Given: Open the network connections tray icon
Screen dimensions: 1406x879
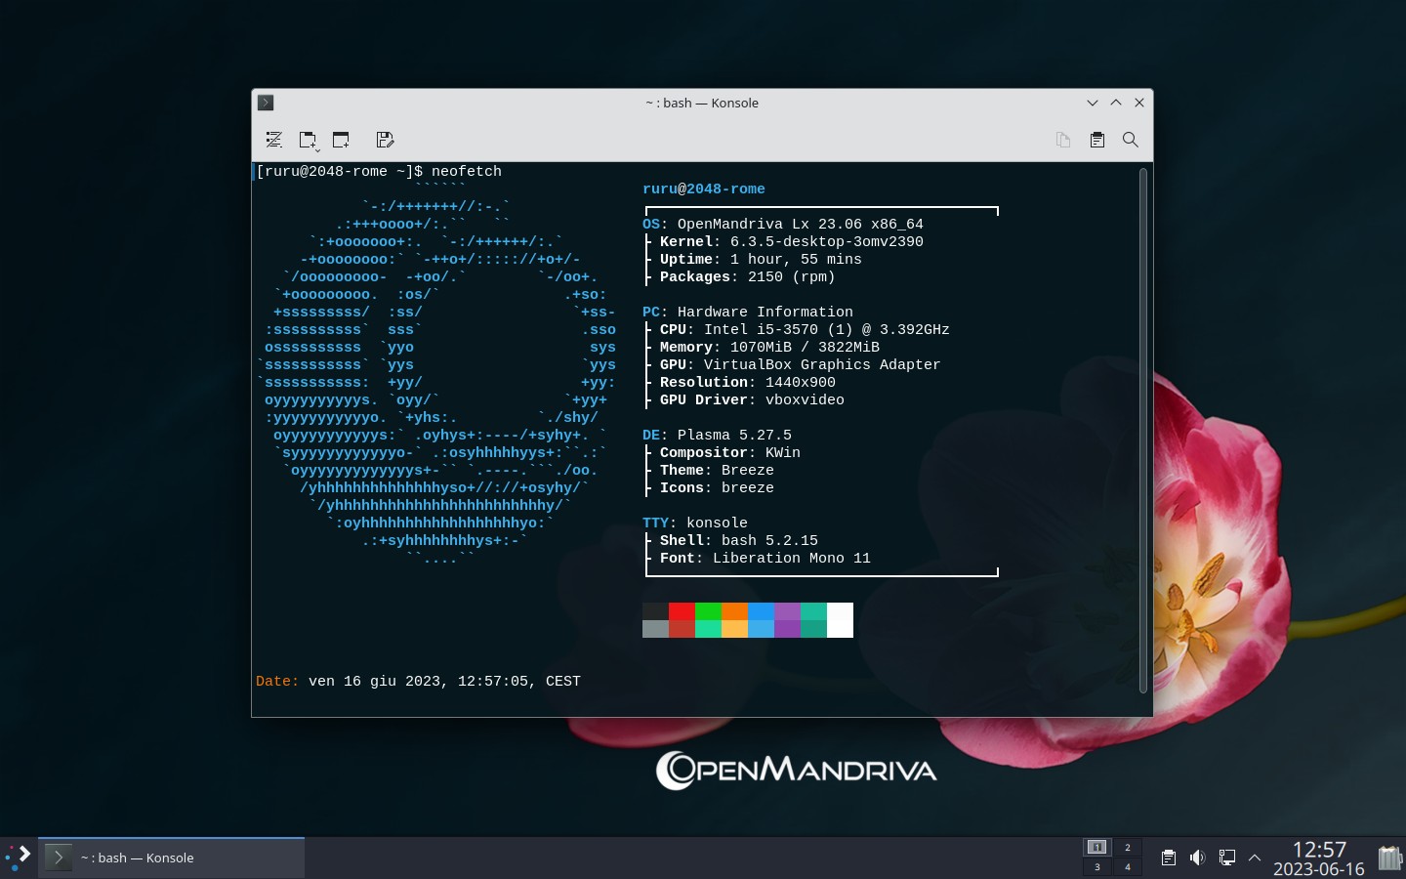Looking at the screenshot, I should [x=1226, y=858].
